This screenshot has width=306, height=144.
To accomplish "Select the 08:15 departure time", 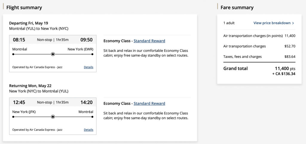I will pos(19,40).
